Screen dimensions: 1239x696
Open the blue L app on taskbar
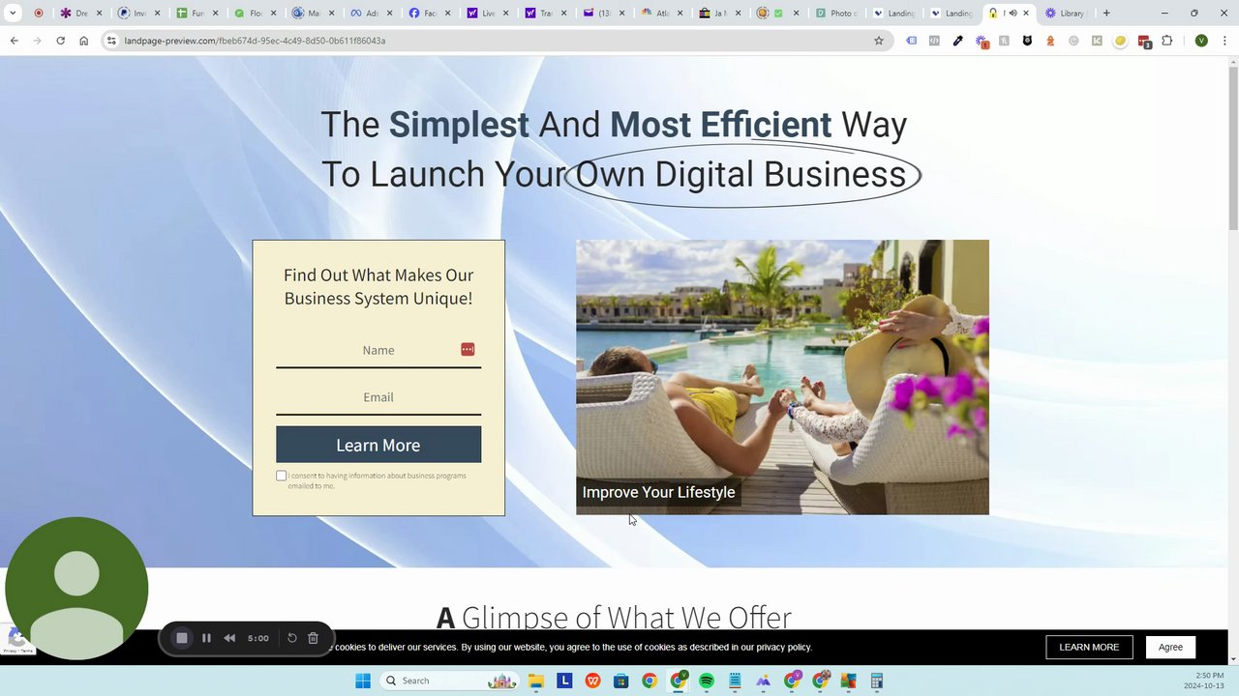tap(564, 681)
